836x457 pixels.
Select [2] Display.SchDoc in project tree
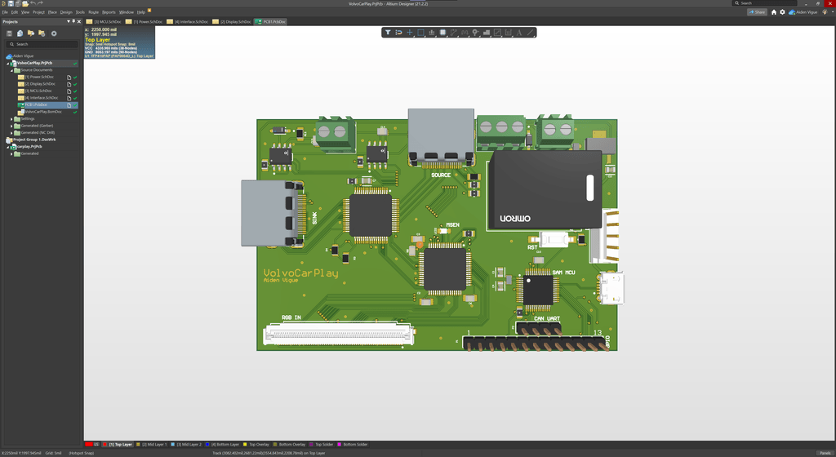click(40, 83)
